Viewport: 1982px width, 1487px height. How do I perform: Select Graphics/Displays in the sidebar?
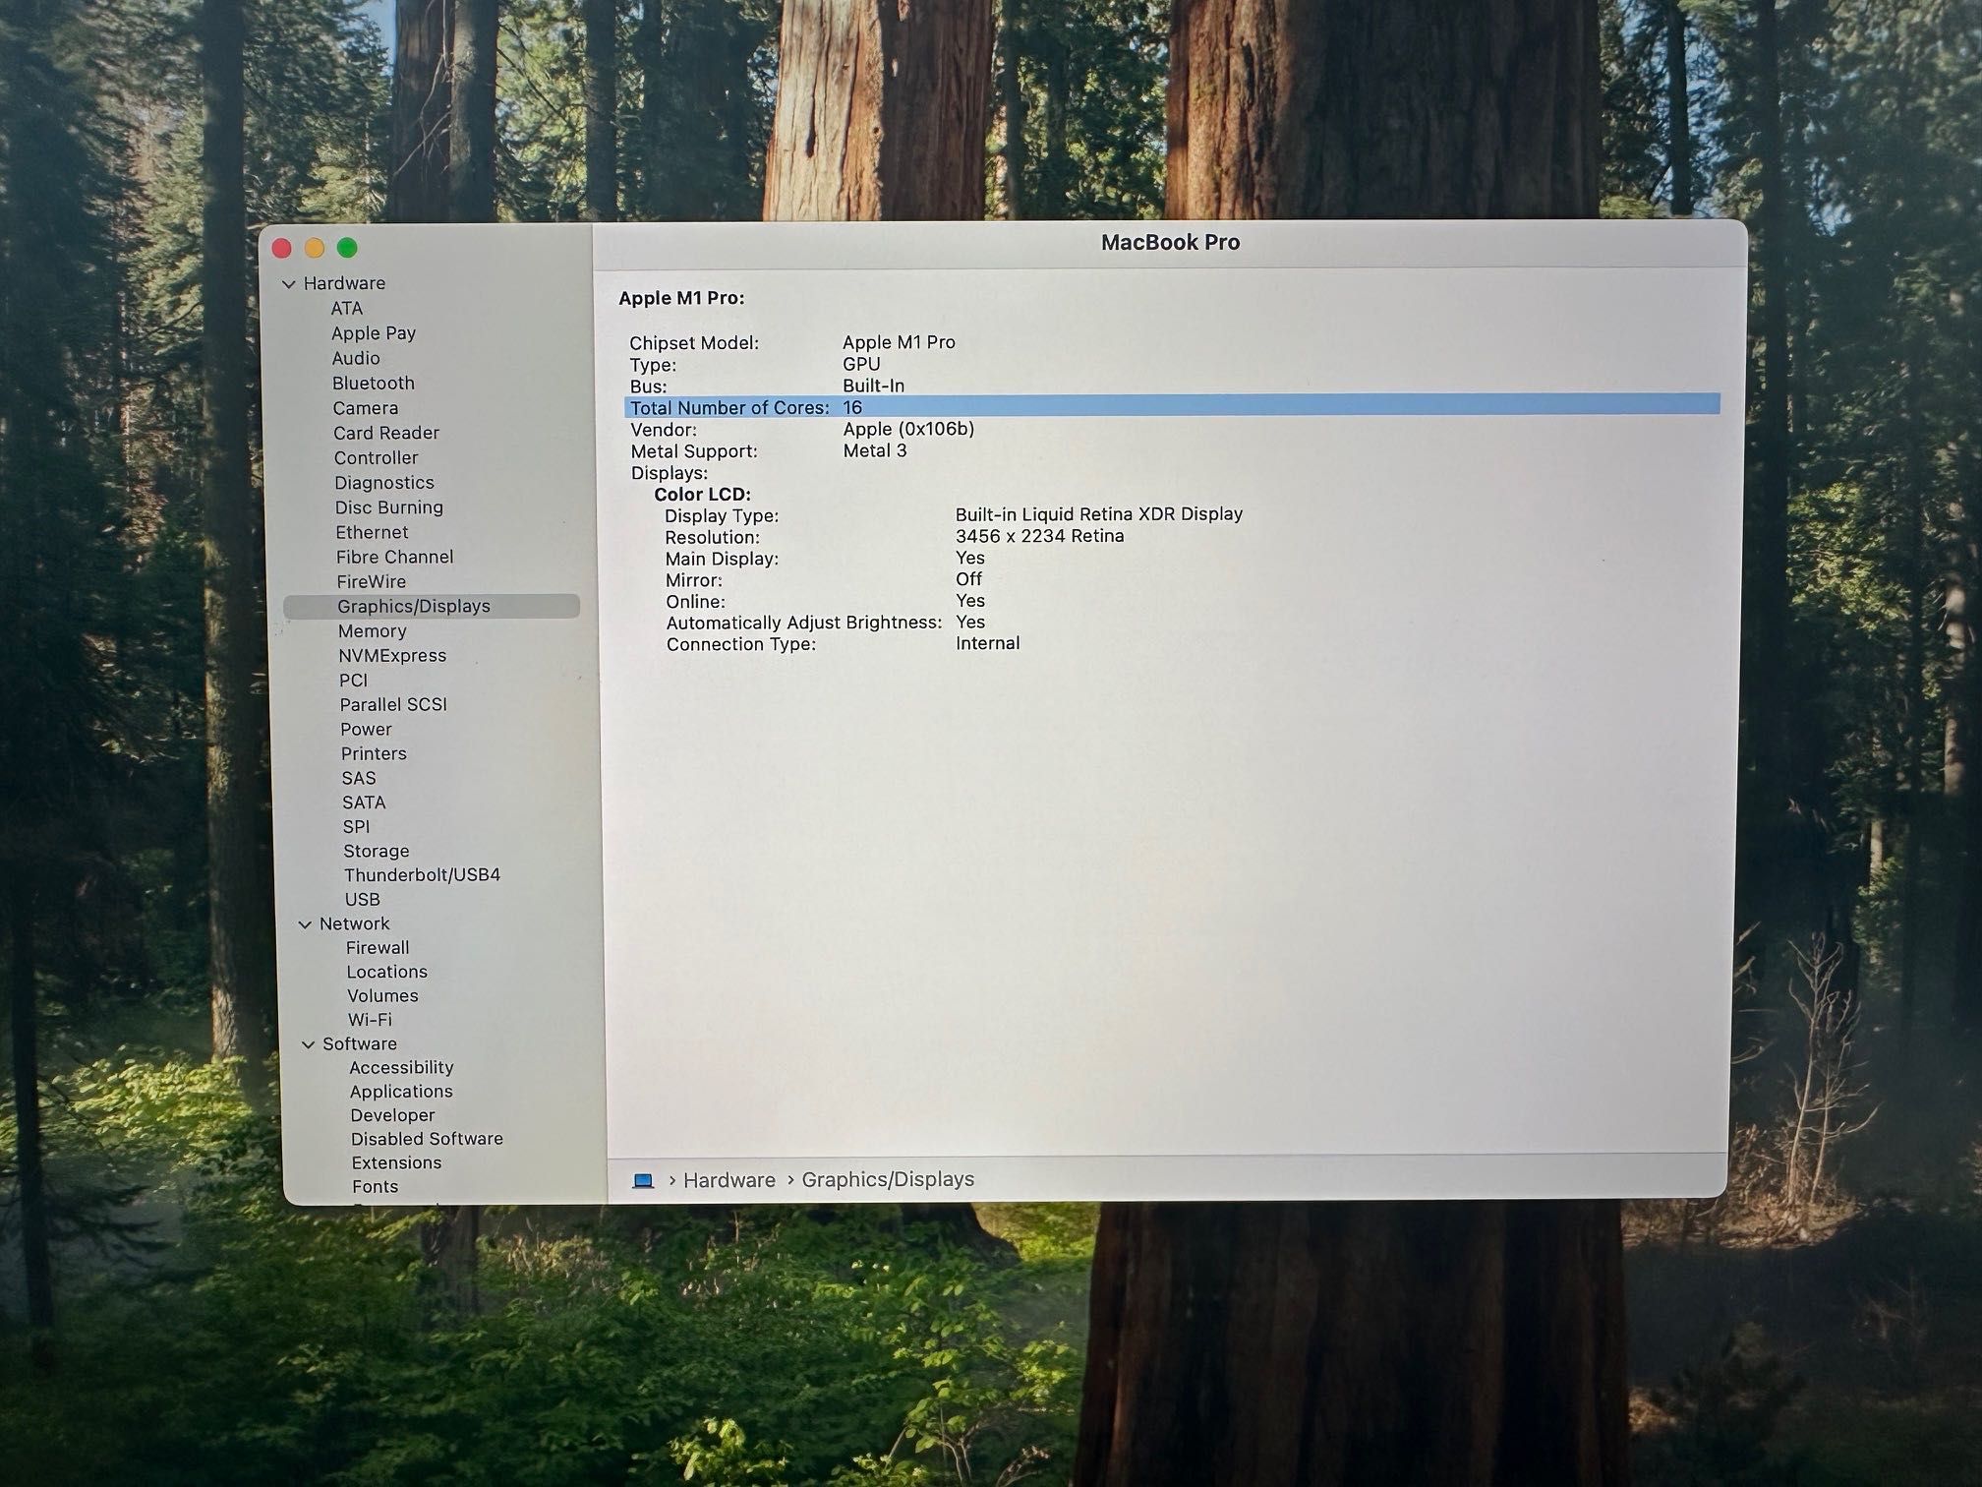(x=432, y=606)
